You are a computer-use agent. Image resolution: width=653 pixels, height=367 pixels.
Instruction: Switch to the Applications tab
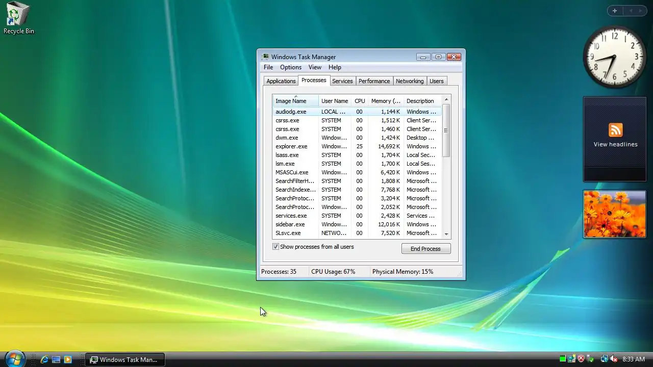click(281, 81)
